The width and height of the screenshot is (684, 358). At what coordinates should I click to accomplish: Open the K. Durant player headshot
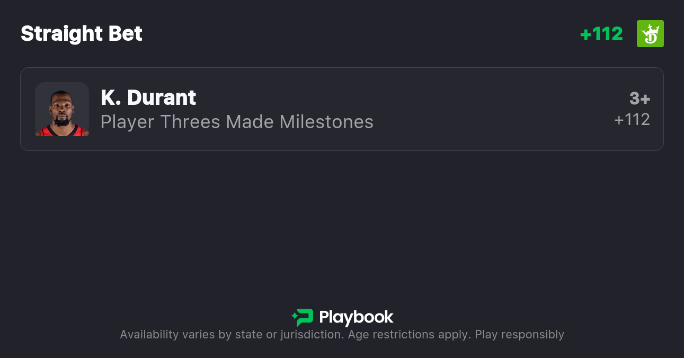62,109
